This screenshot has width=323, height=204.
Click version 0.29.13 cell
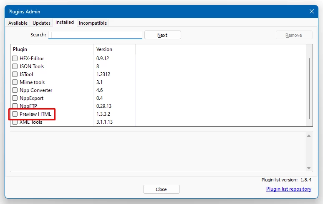tap(104, 106)
